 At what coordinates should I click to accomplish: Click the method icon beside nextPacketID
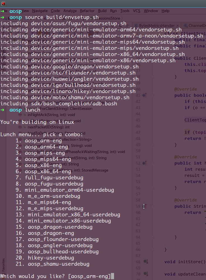(20, 127)
